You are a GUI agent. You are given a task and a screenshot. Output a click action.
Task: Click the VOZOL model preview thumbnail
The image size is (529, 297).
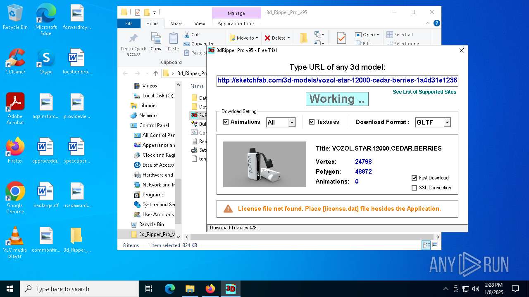coord(264,164)
